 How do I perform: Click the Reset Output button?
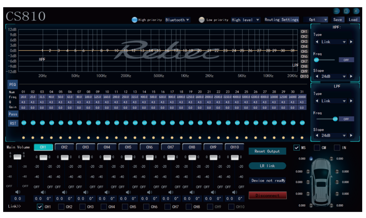(267, 151)
